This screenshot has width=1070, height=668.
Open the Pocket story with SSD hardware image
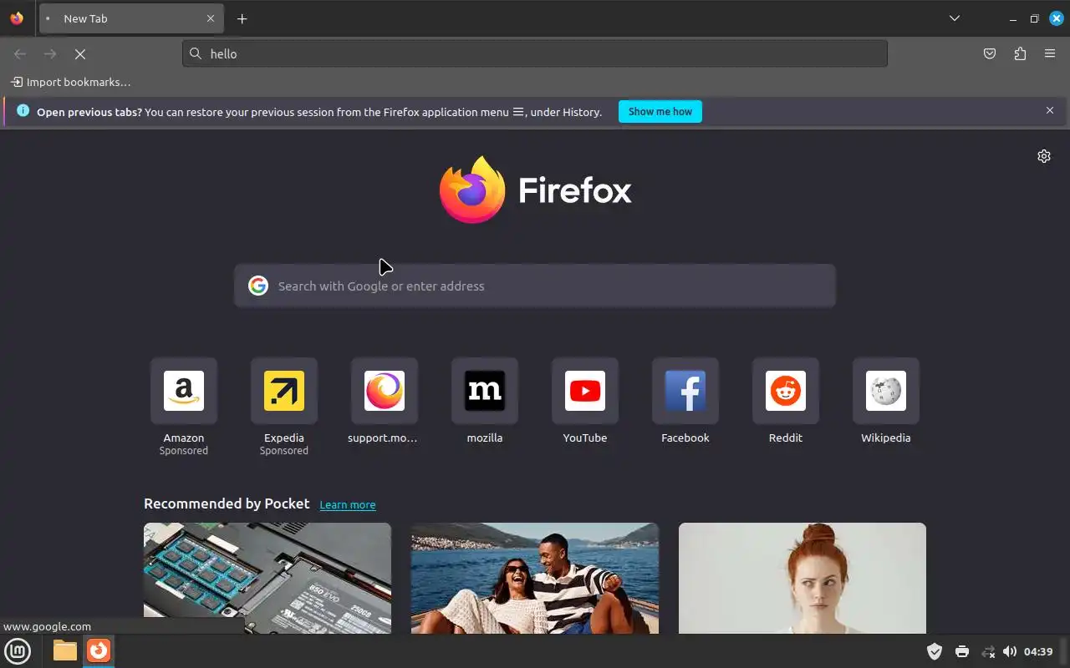click(x=267, y=578)
